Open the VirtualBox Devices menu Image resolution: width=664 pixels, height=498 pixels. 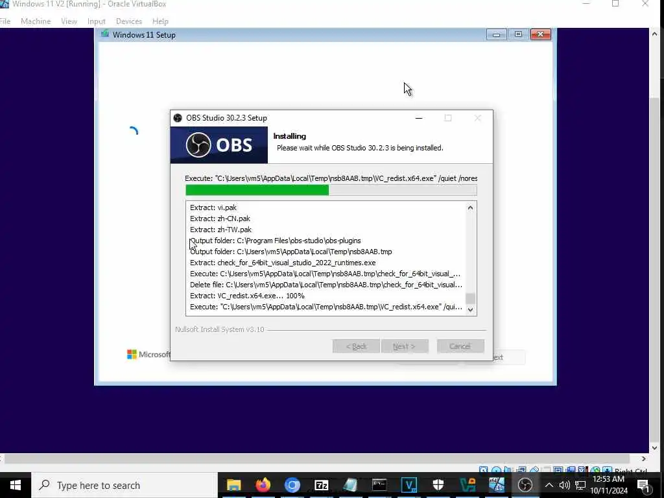point(129,21)
